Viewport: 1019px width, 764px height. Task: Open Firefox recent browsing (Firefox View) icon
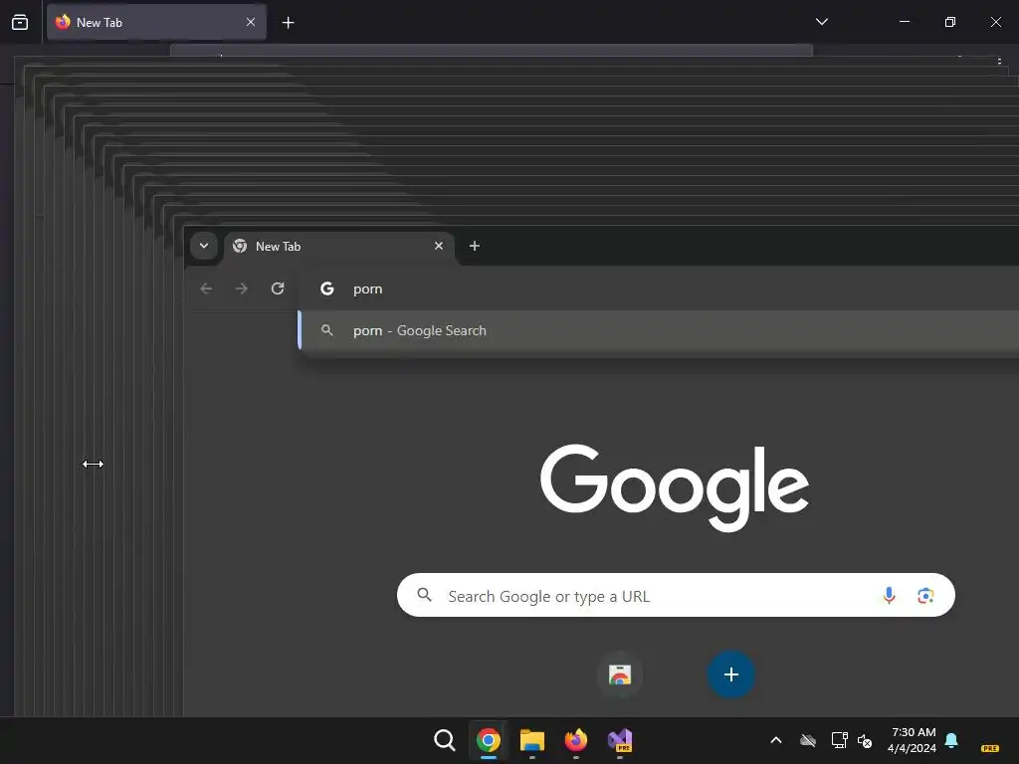point(20,22)
